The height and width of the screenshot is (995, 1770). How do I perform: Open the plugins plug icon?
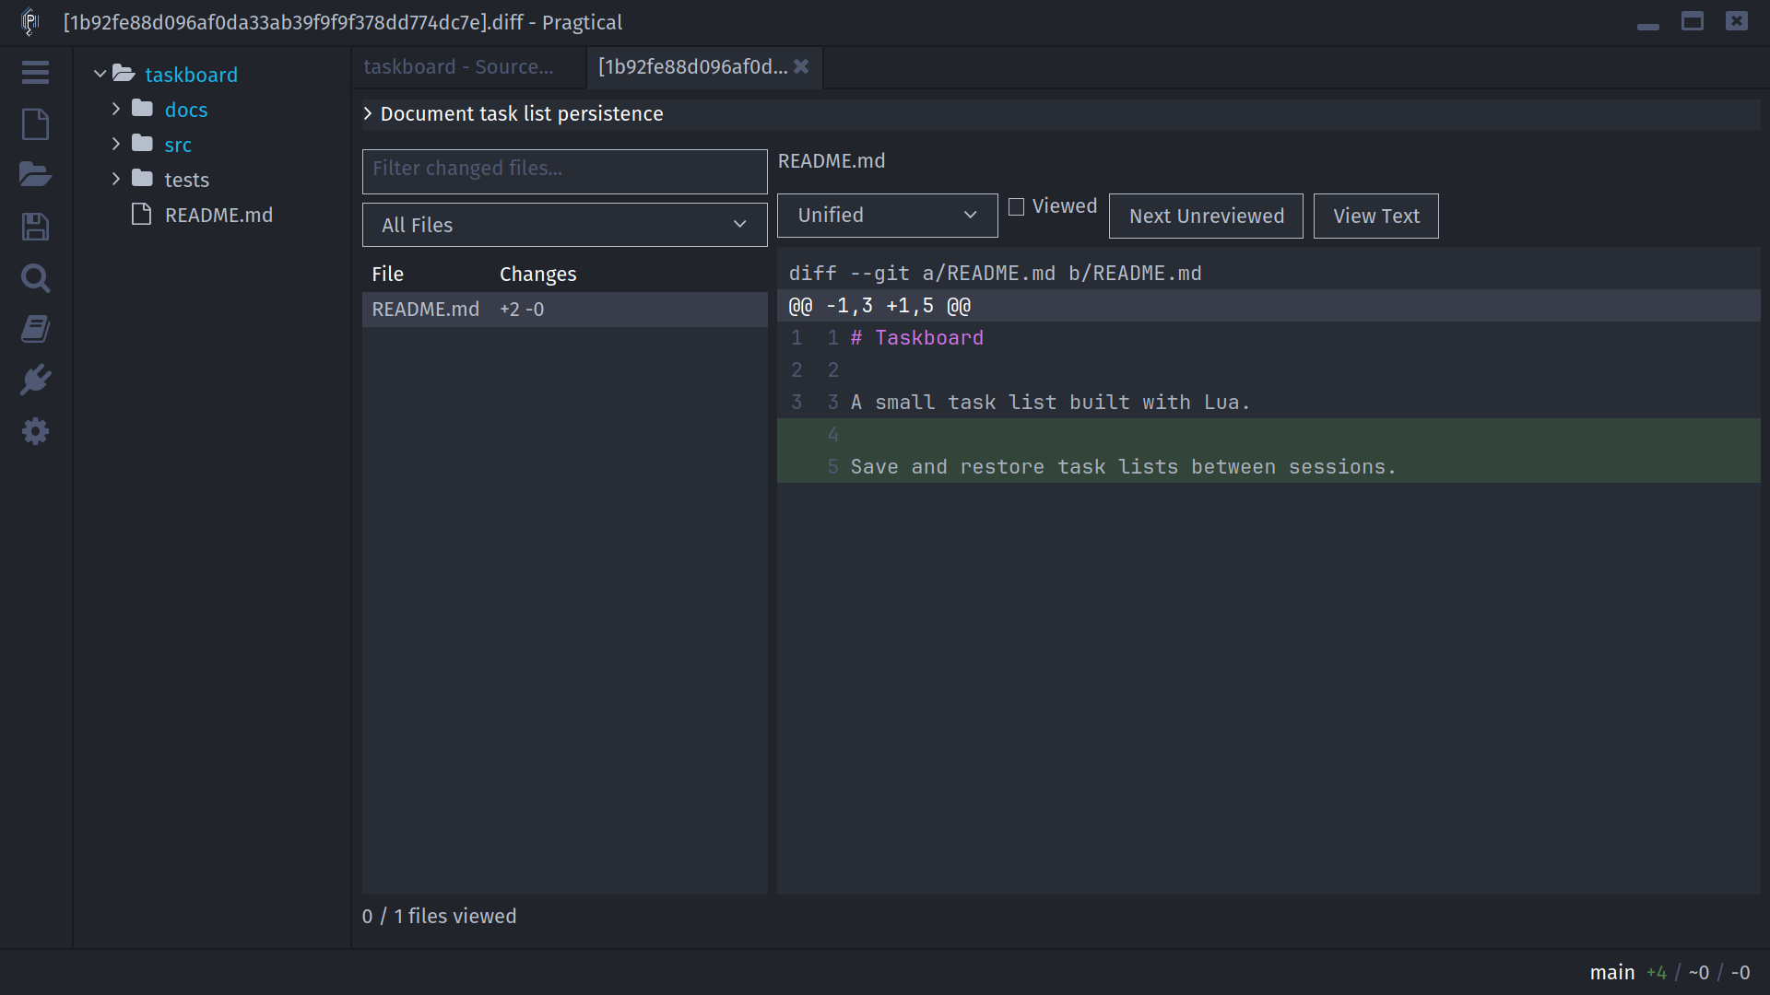pos(35,380)
